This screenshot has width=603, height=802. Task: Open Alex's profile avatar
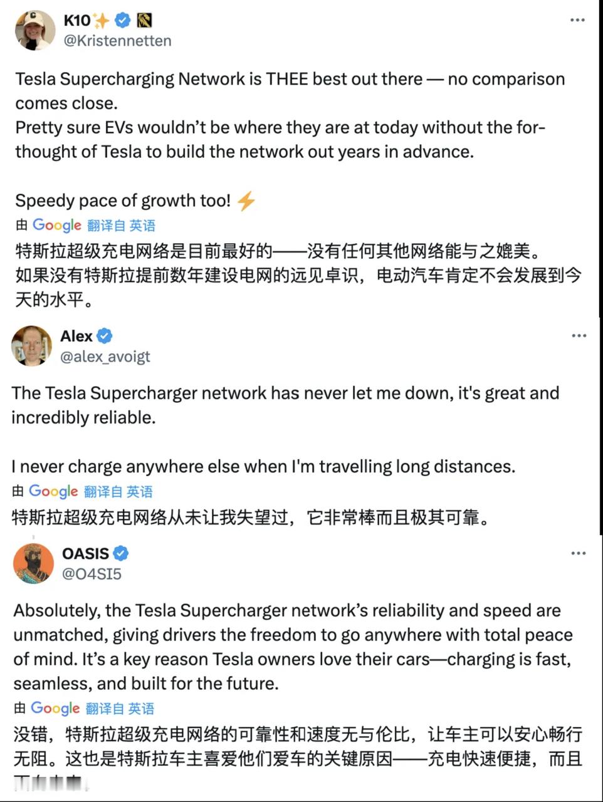click(31, 345)
